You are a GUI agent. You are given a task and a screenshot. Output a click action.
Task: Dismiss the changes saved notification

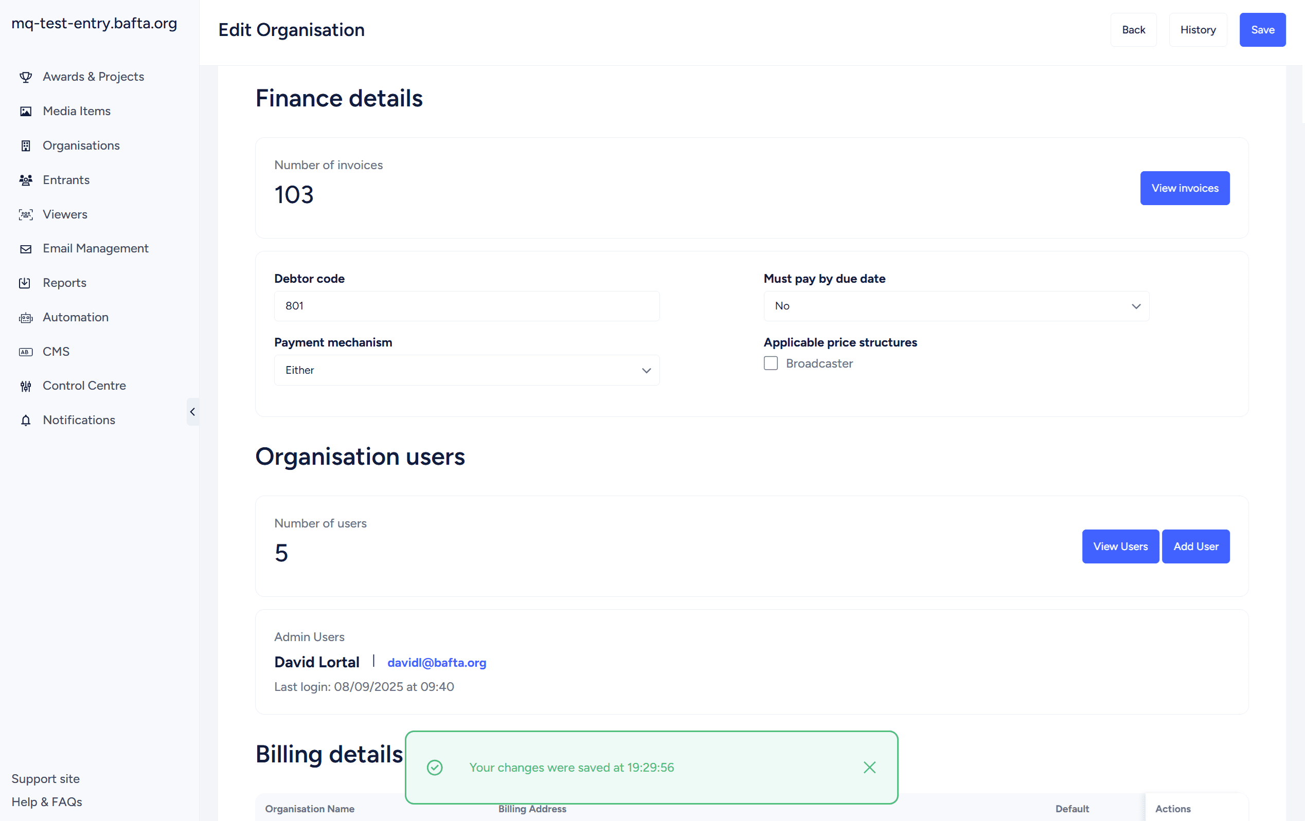pyautogui.click(x=869, y=768)
